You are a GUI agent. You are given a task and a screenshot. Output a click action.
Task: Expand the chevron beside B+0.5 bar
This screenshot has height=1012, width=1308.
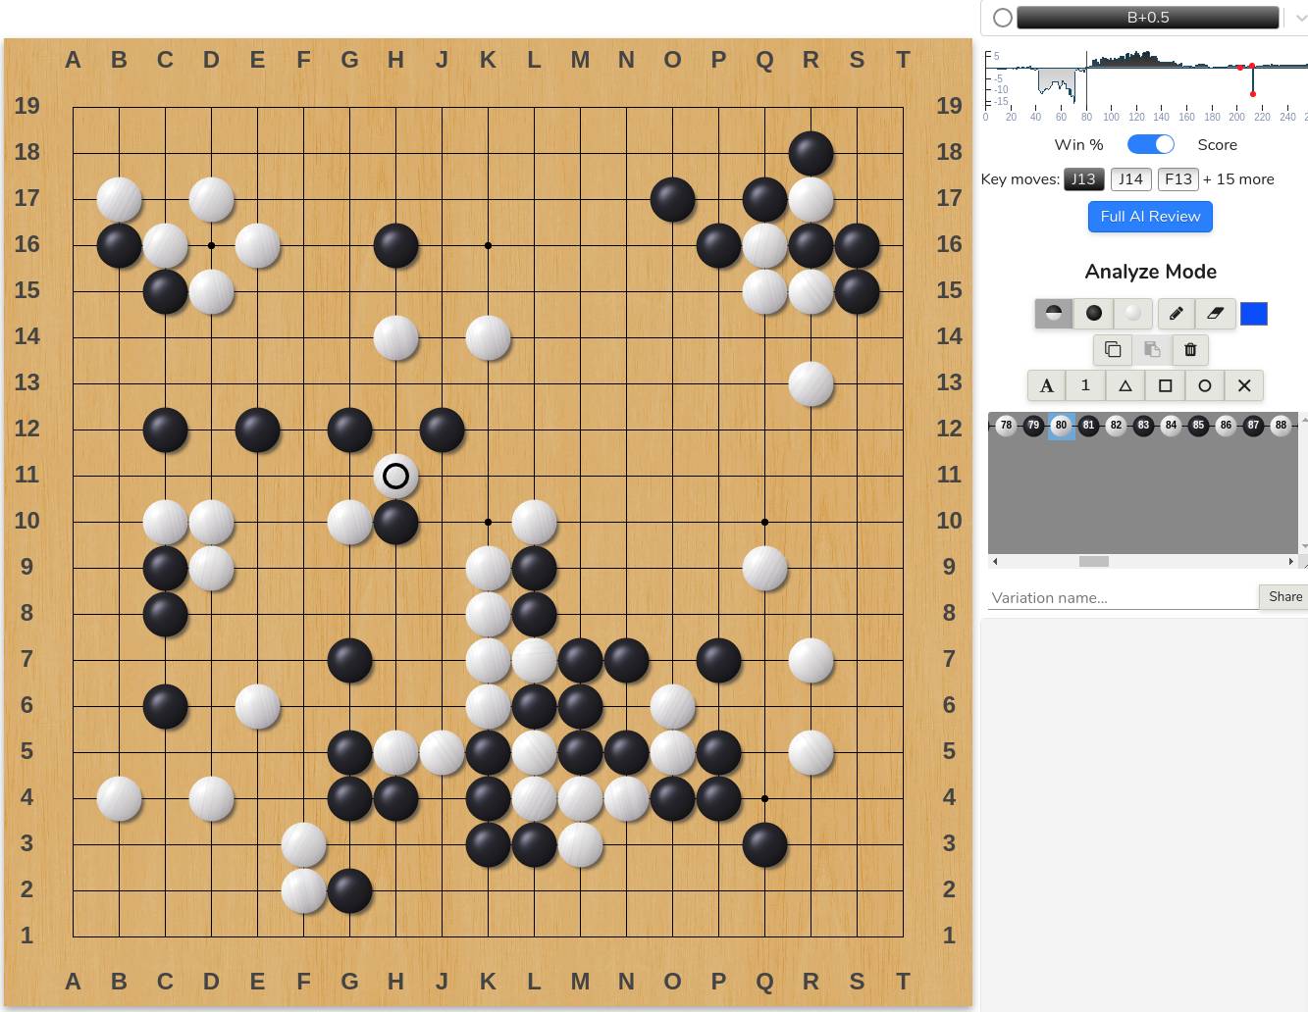click(1300, 18)
